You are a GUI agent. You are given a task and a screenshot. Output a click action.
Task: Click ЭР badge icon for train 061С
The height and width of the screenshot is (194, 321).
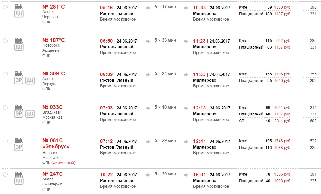click(x=19, y=147)
